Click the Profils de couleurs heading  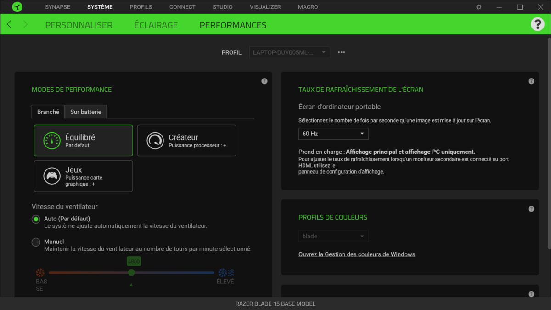coord(333,217)
